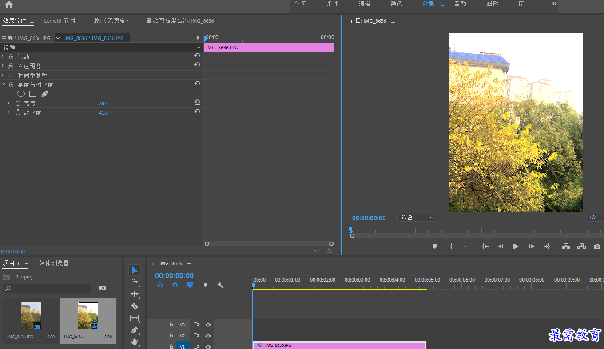This screenshot has height=349, width=604.
Task: Toggle Snap in timeline
Action: (175, 286)
